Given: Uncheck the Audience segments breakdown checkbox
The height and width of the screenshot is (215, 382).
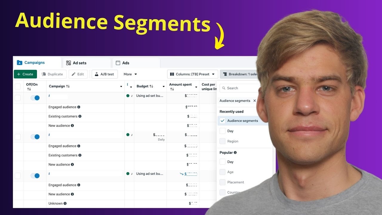Looking at the screenshot, I should point(222,121).
